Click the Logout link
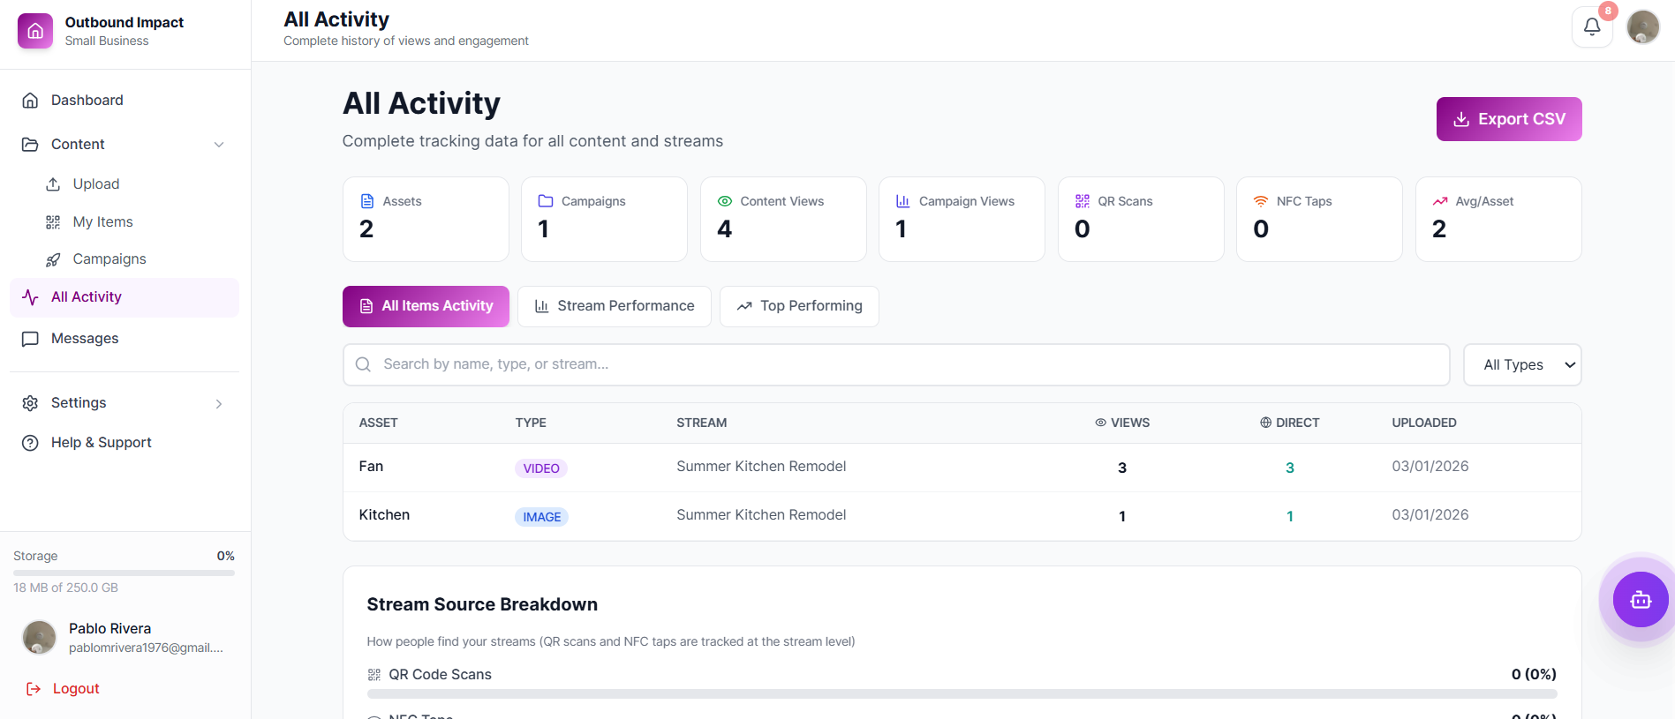1675x719 pixels. [x=75, y=689]
